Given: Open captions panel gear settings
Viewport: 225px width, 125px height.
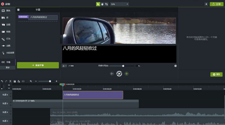Looking at the screenshot, I should (18, 10).
